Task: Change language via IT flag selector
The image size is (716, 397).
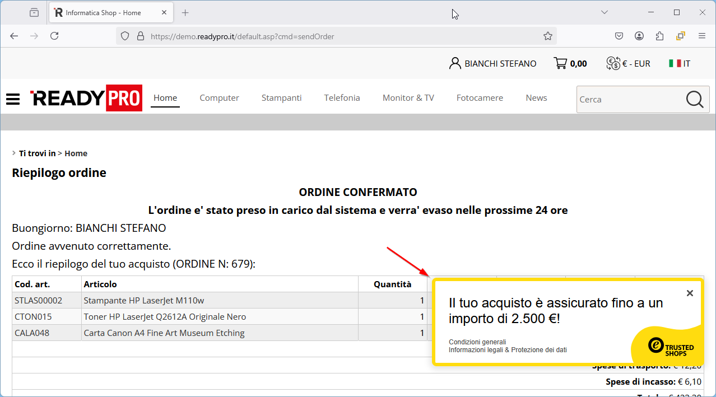Action: coord(680,63)
